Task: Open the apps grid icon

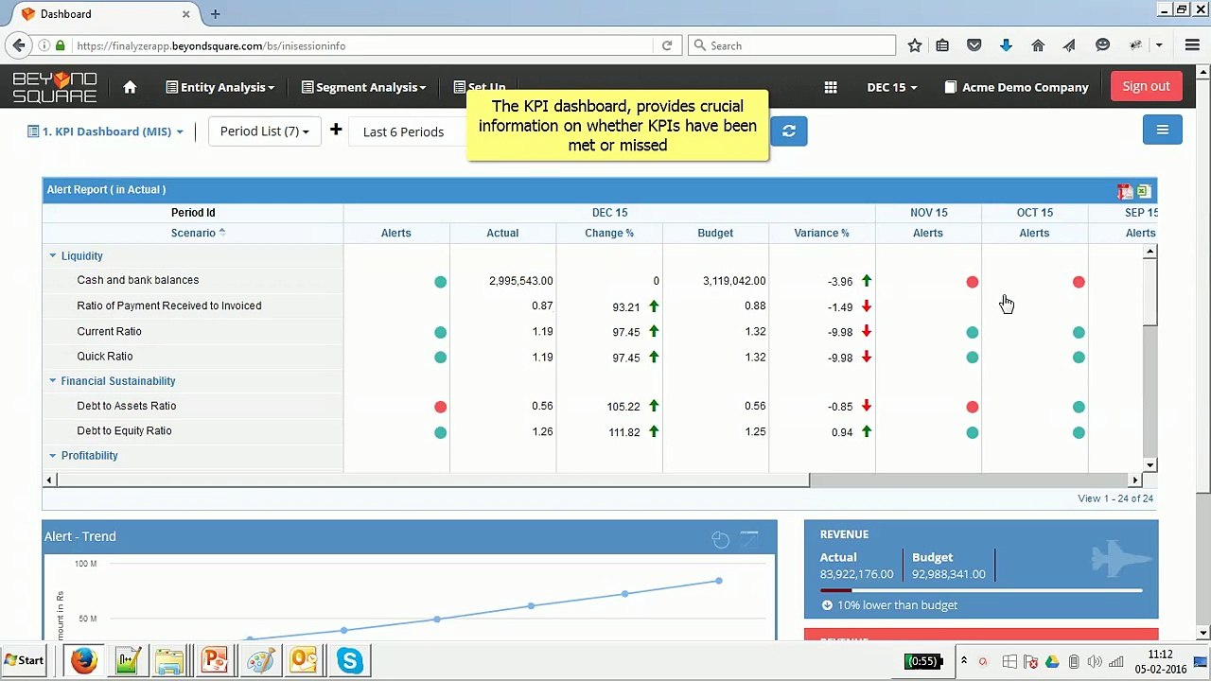Action: tap(831, 87)
